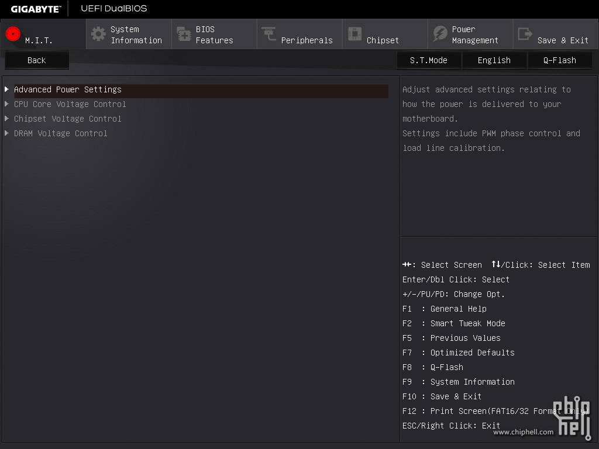Expand the Advanced Power Settings arrow

click(6, 89)
